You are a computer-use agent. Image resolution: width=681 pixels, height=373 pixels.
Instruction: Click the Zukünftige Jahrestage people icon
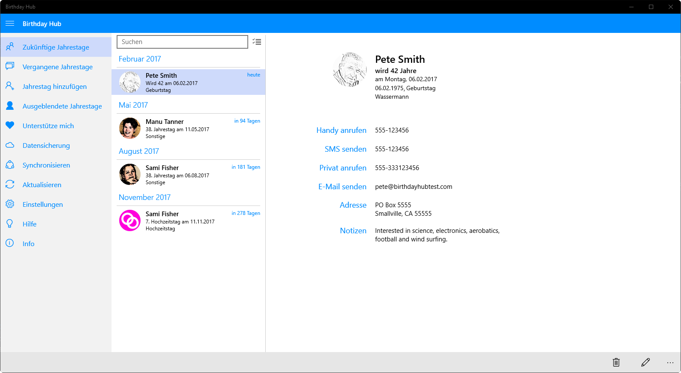10,47
